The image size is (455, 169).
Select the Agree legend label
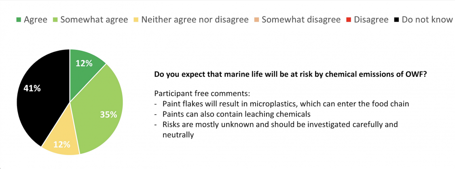click(x=36, y=20)
